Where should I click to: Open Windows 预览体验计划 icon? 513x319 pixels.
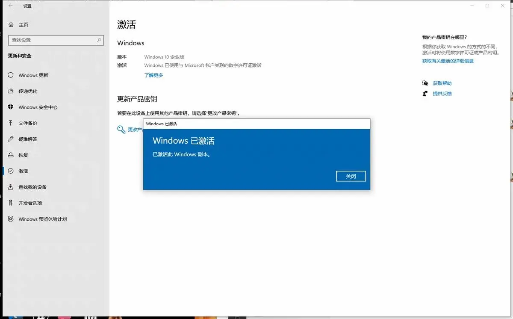click(11, 219)
